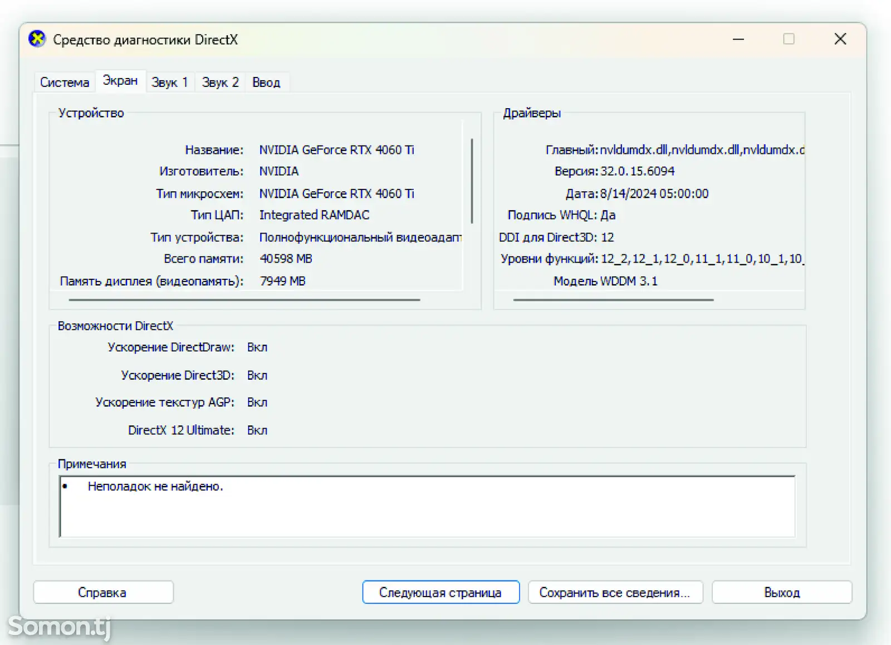Select the driver date 8/14/2024 05:00:00
The width and height of the screenshot is (891, 645).
(654, 193)
